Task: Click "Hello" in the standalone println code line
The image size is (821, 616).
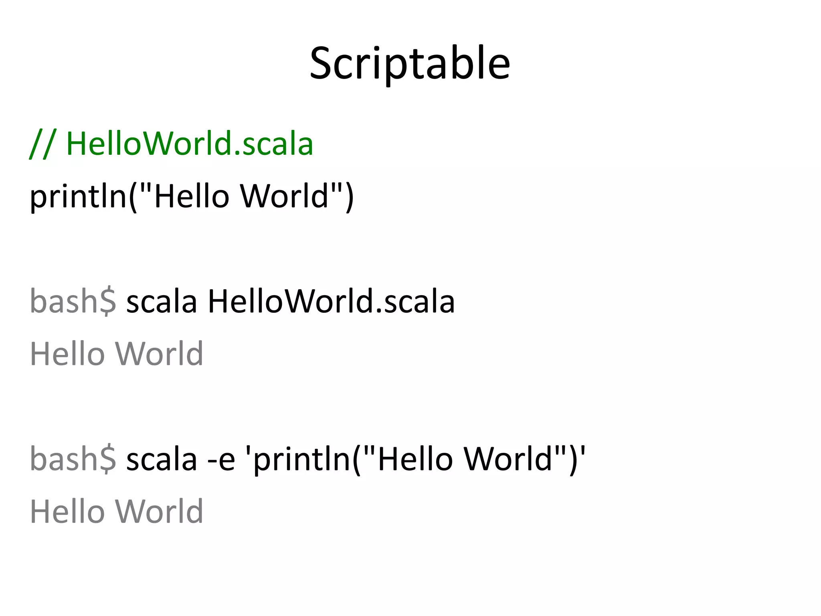Action: click(191, 197)
